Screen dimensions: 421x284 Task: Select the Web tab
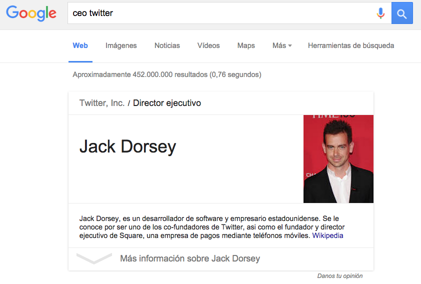point(80,45)
